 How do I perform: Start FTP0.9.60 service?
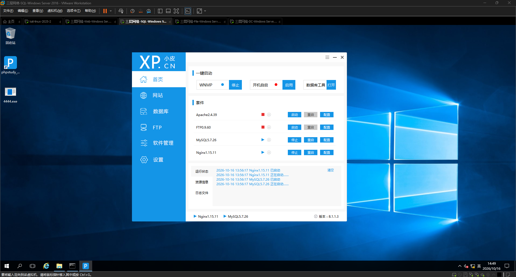pos(295,127)
